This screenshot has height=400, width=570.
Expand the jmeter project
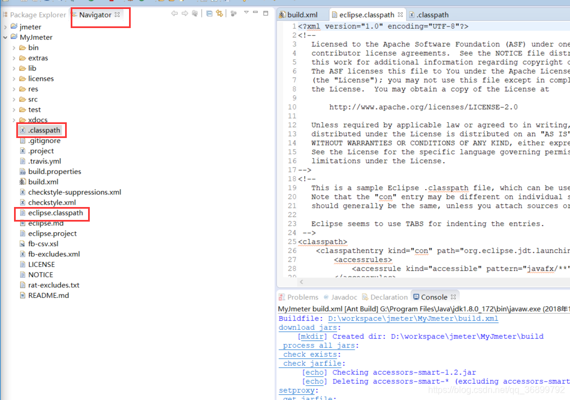coord(5,27)
